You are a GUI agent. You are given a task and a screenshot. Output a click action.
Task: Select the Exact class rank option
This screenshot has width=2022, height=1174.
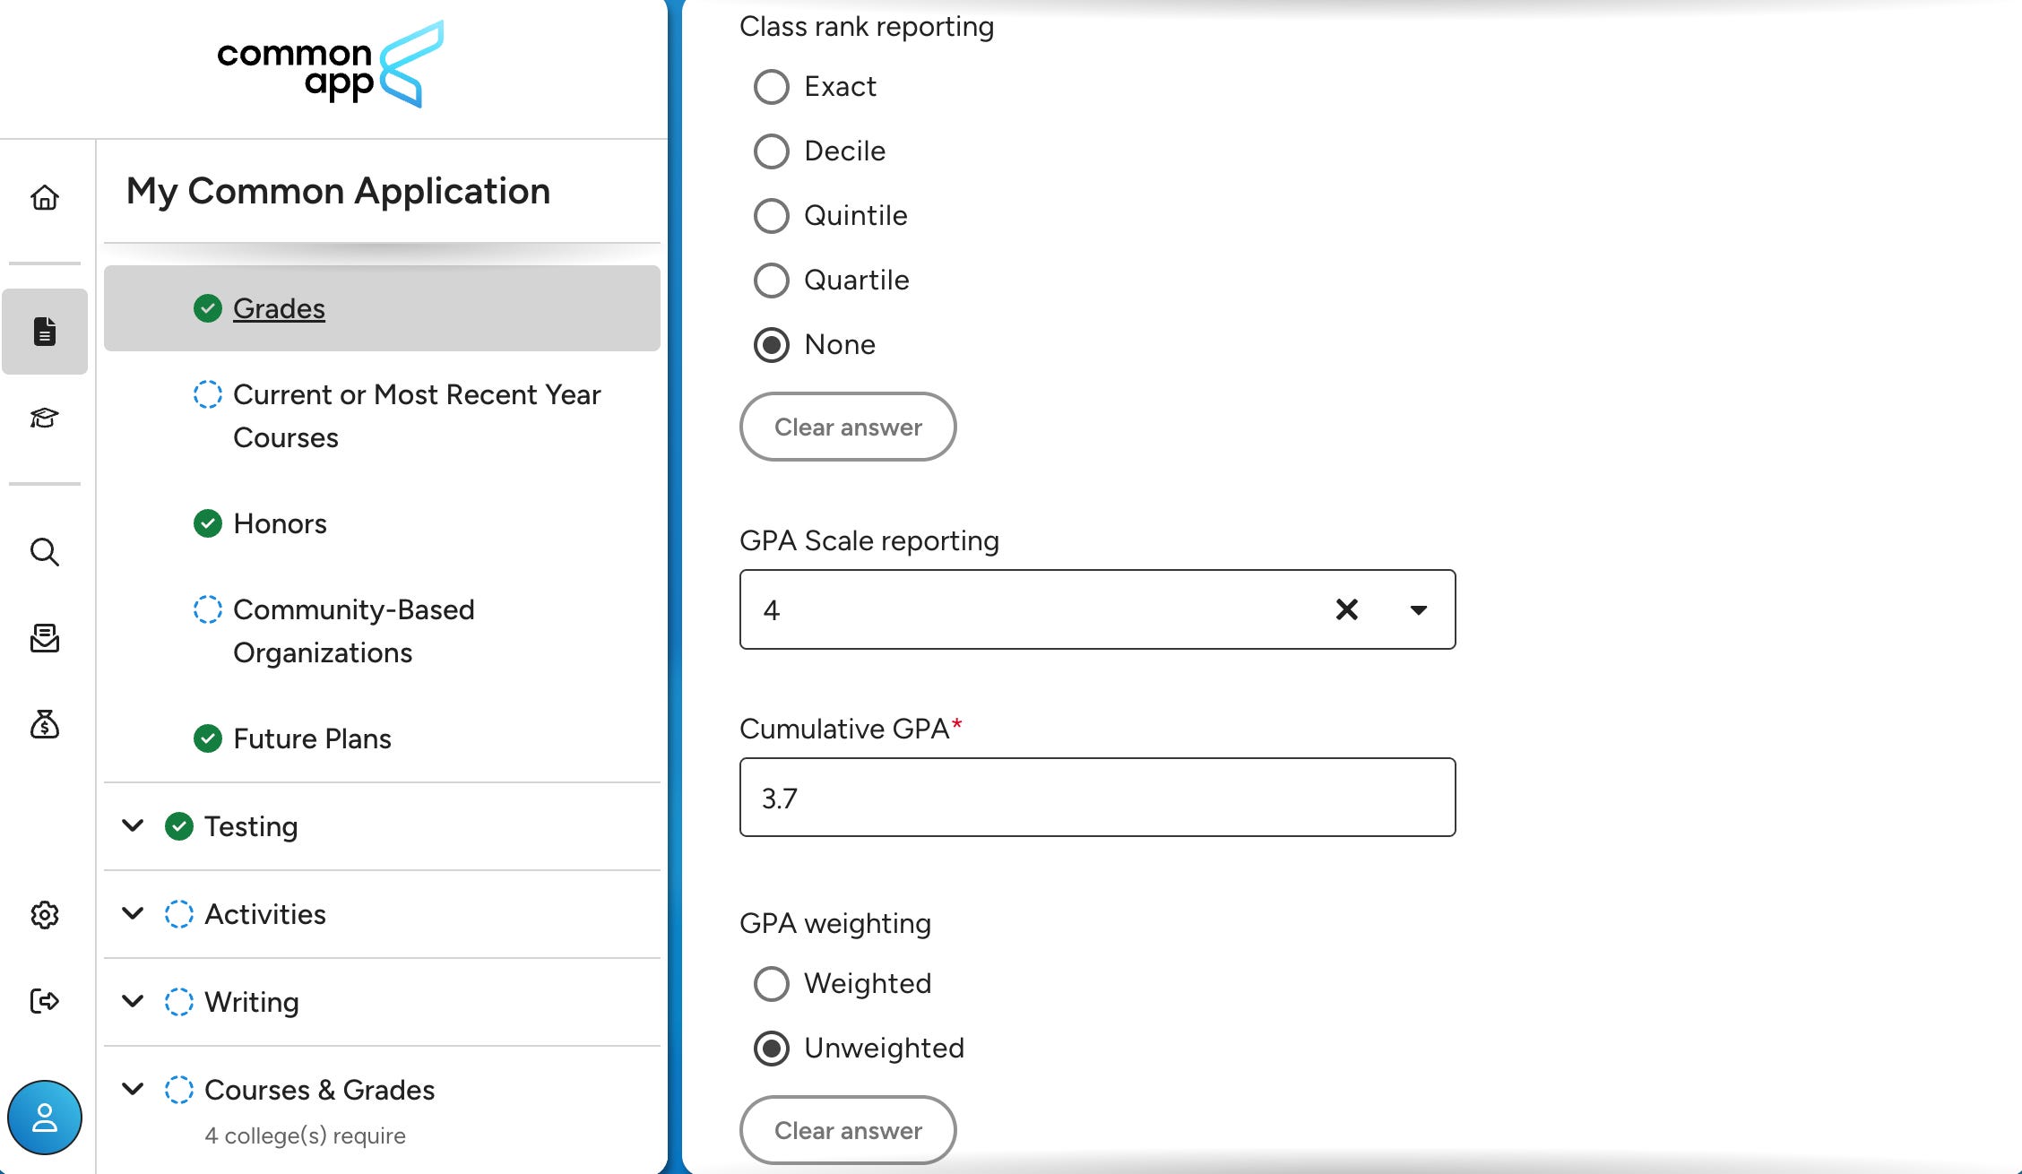pos(772,87)
